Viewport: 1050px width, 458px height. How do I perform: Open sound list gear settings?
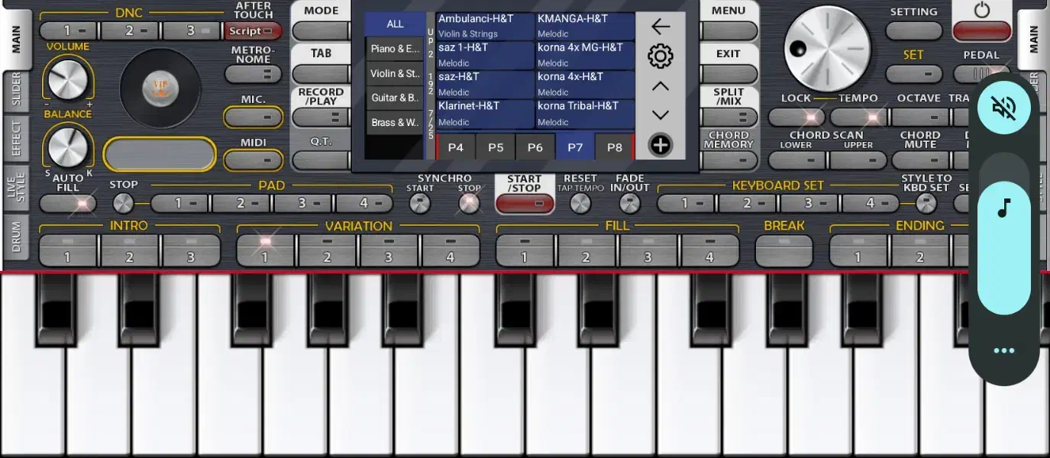pyautogui.click(x=660, y=56)
